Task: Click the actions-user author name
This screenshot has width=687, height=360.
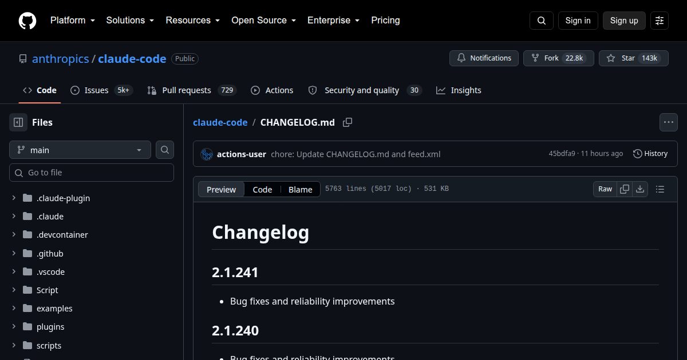Action: click(x=242, y=154)
